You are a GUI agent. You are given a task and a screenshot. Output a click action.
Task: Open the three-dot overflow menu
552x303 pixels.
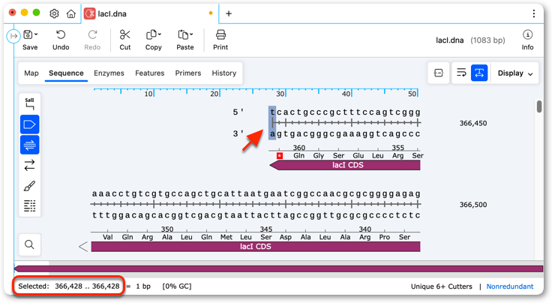click(534, 13)
